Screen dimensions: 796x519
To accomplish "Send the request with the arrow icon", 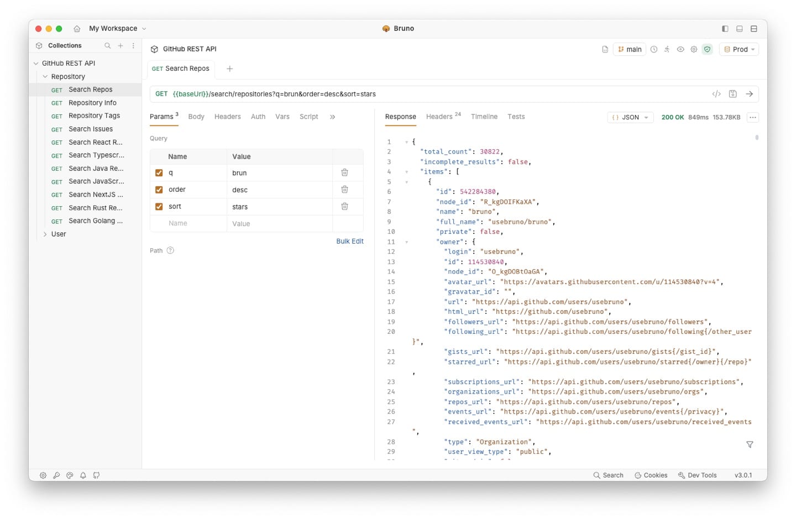I will pyautogui.click(x=750, y=94).
